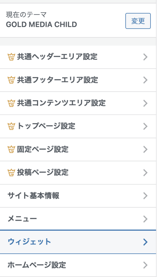The width and height of the screenshot is (164, 277).
Task: Open the メニュー section
Action: [22, 219]
